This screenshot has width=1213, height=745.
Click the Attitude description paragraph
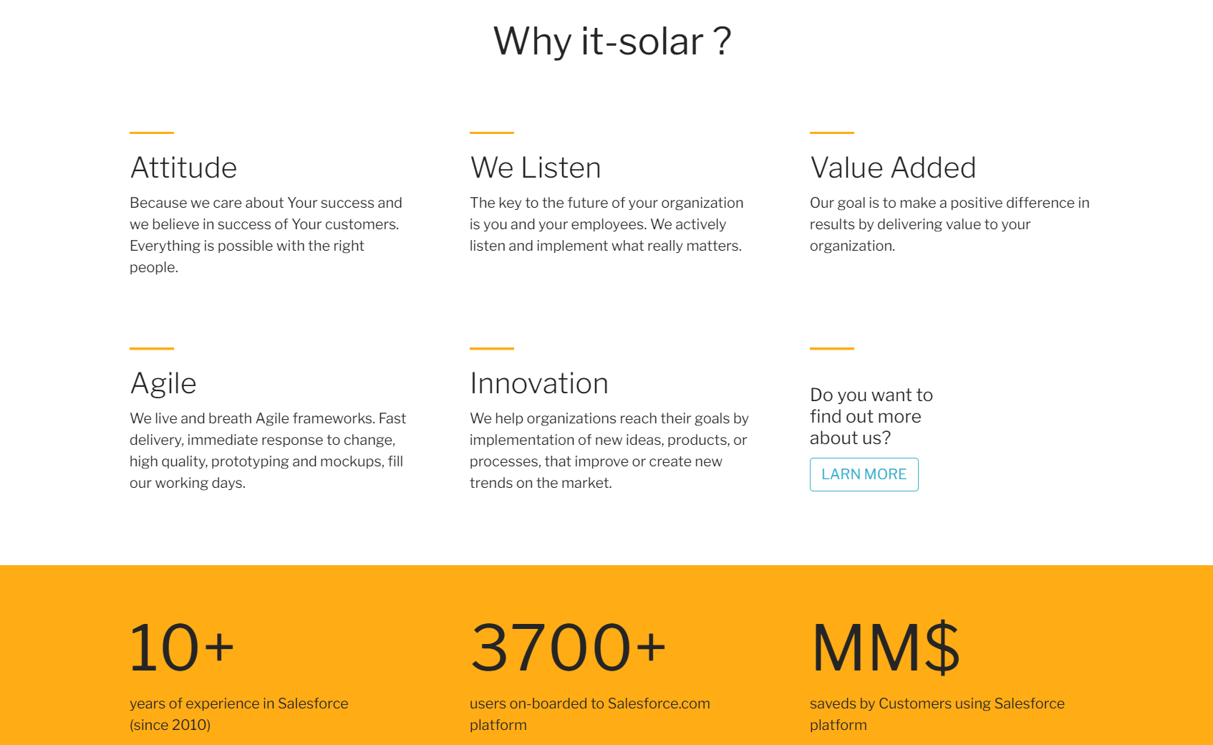click(x=266, y=235)
